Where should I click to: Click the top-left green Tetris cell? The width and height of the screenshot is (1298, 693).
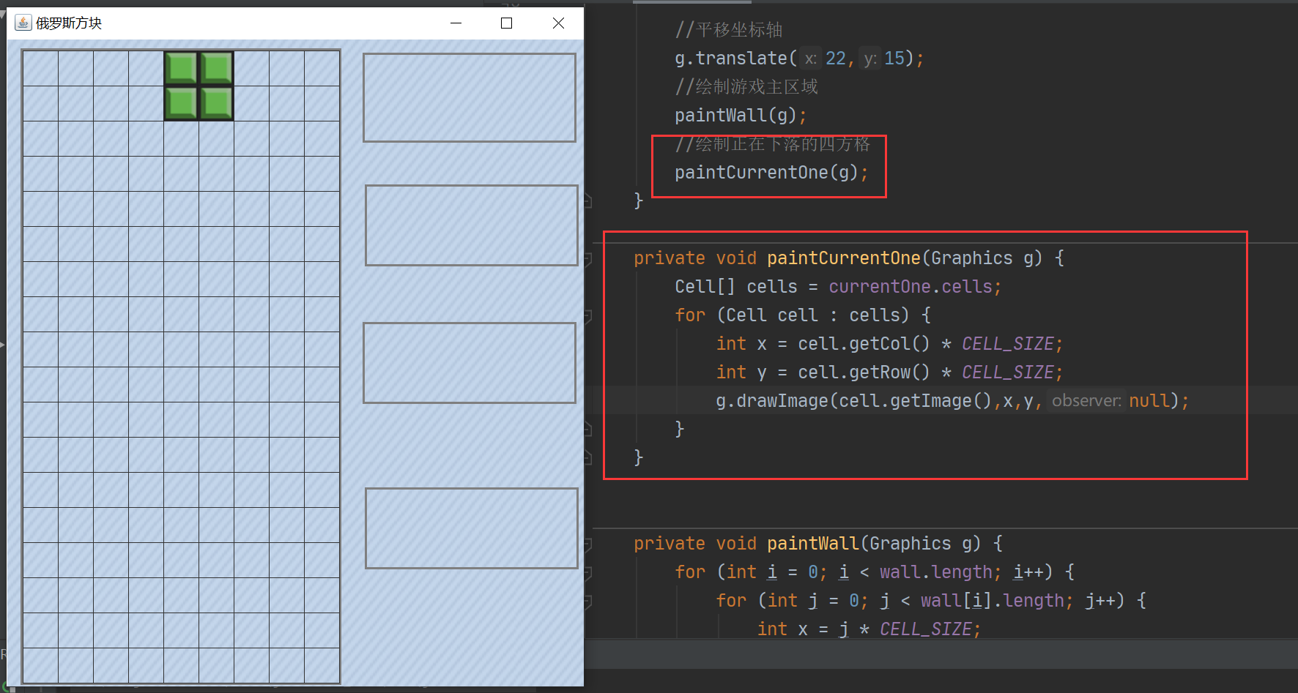coord(181,68)
